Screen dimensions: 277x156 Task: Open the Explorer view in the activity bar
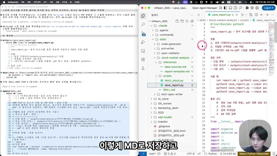(x=143, y=16)
